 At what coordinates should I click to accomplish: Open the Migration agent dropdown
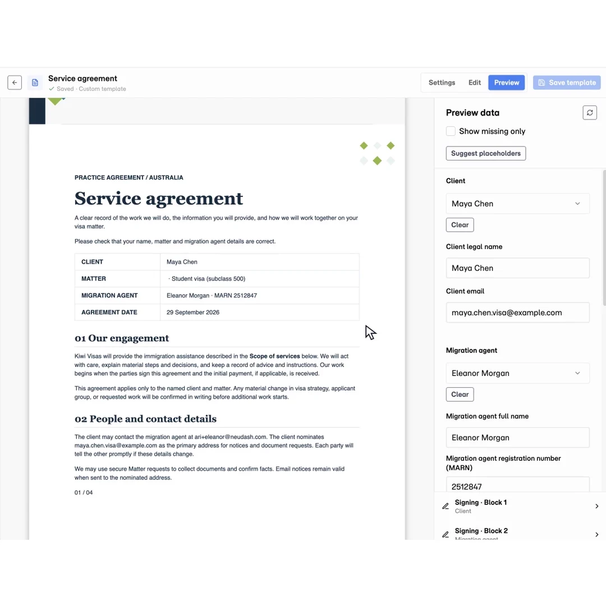pos(517,373)
